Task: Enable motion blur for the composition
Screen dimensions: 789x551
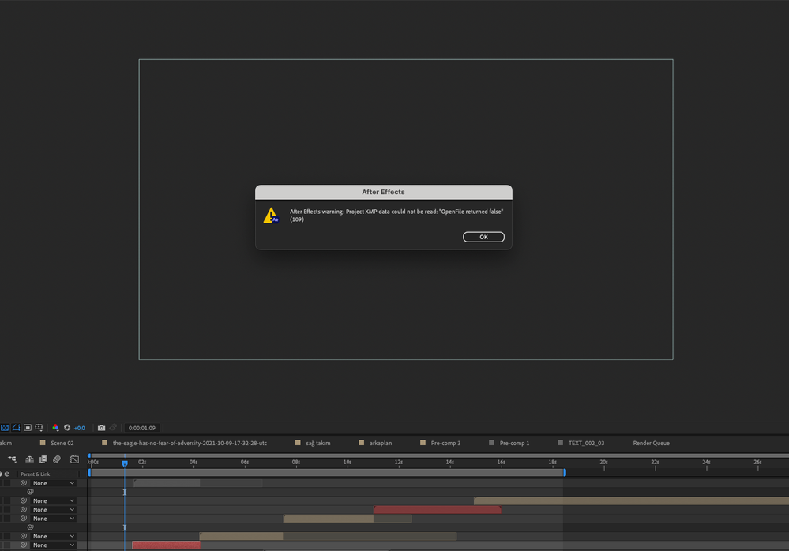Action: 57,459
